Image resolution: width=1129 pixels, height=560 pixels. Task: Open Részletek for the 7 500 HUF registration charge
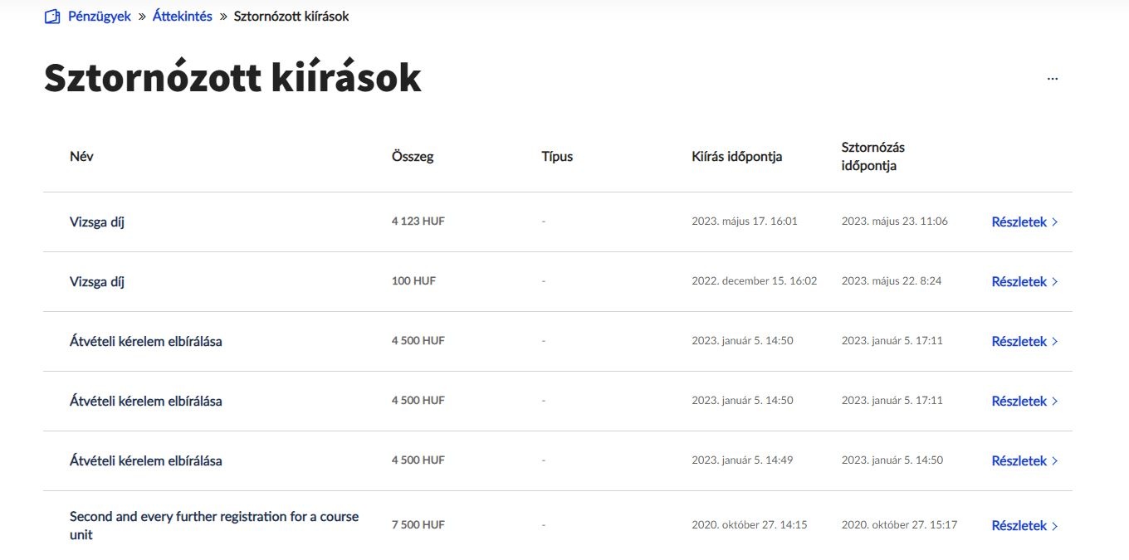1019,526
